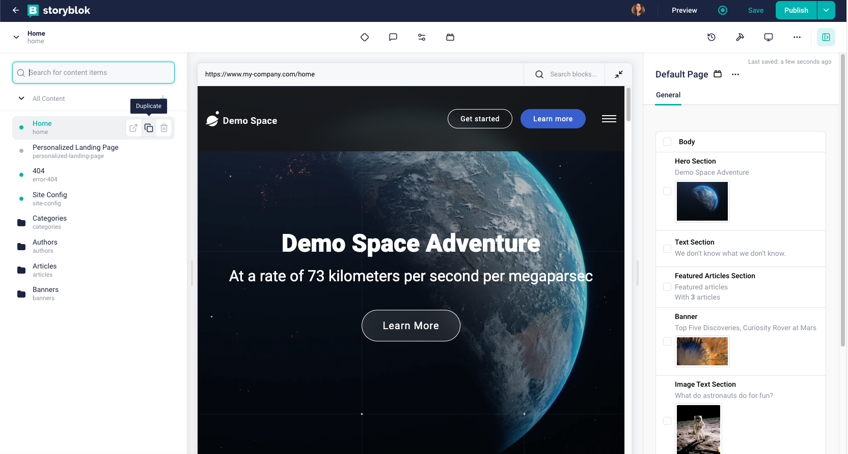The width and height of the screenshot is (848, 454).
Task: Select the Hero Section checkbox
Action: click(667, 191)
